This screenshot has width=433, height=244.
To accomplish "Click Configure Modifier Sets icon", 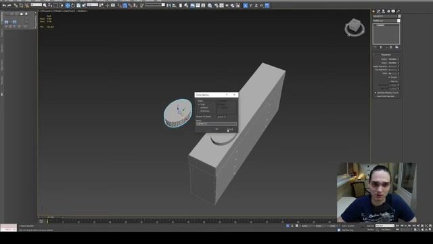I will pyautogui.click(x=397, y=47).
